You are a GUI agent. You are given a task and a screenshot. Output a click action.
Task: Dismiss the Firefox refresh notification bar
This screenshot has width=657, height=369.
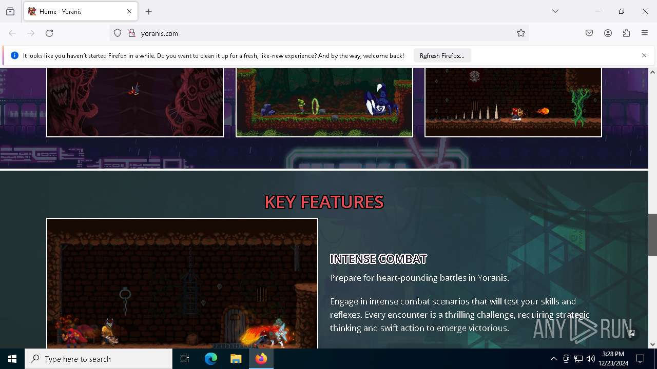click(644, 55)
